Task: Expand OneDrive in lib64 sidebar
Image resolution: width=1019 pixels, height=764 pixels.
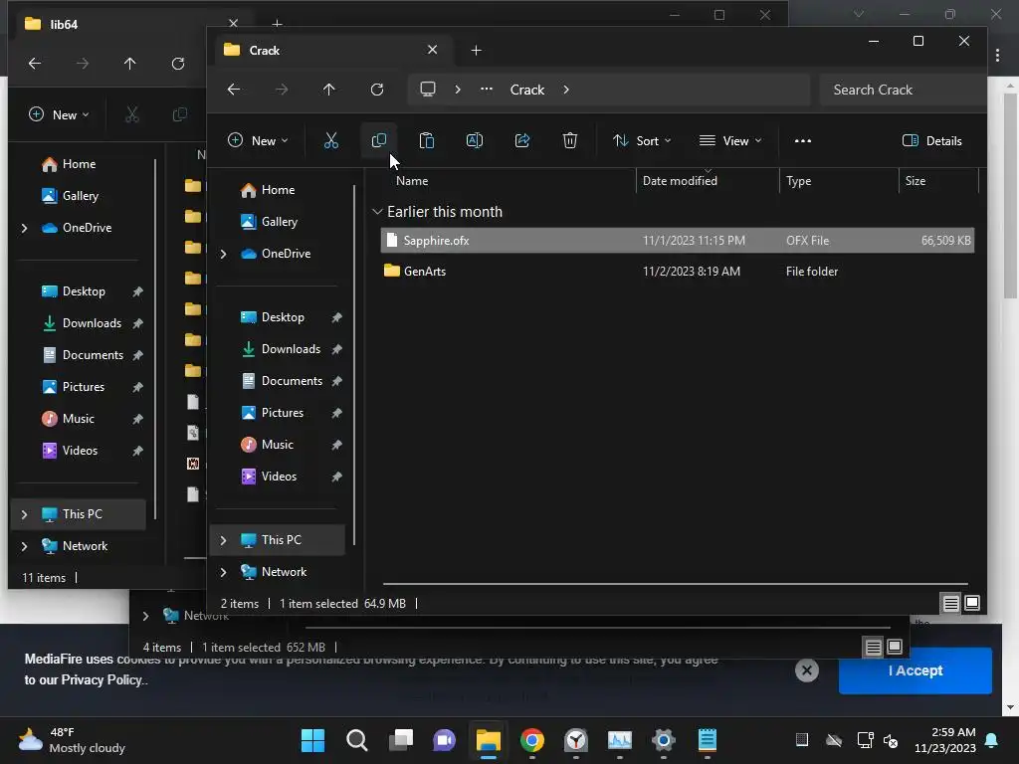Action: point(24,228)
